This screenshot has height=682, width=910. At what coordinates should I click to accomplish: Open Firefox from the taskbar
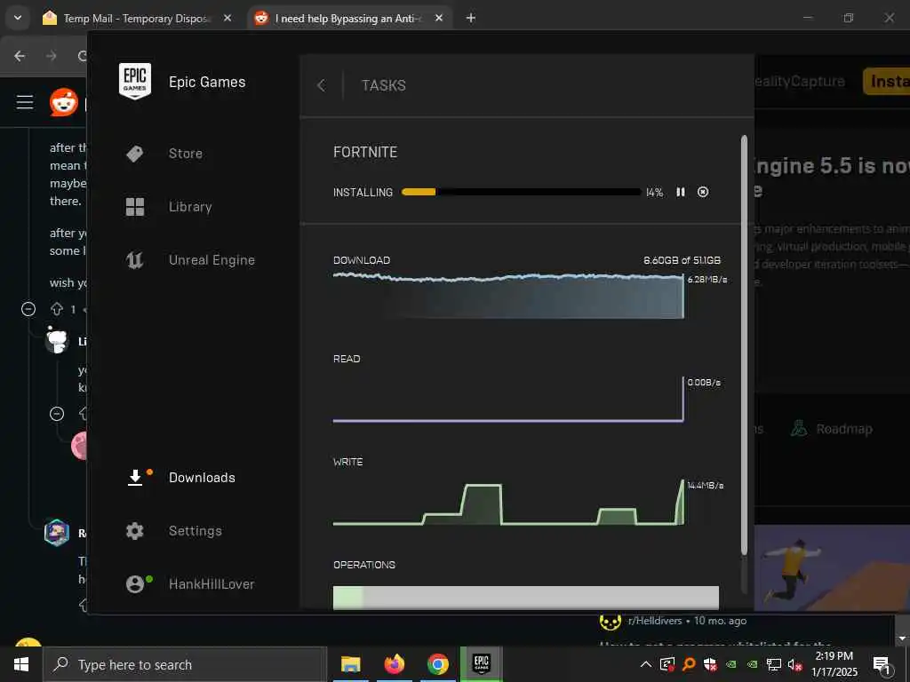tap(394, 664)
